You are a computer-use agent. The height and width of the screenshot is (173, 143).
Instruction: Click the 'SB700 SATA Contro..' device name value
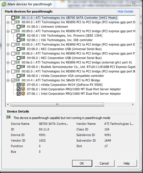point(53,124)
